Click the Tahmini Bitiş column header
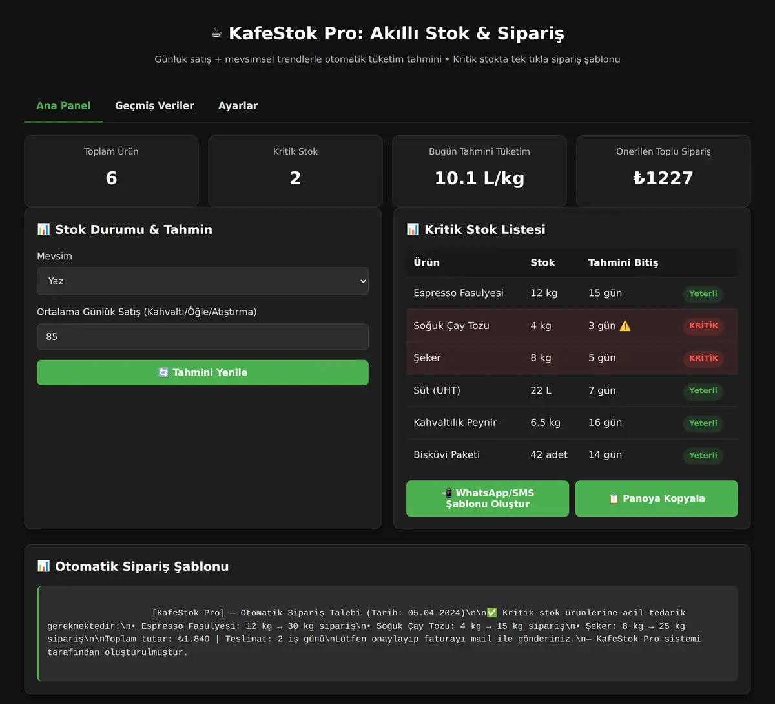Viewport: 775px width, 704px height. (x=623, y=262)
